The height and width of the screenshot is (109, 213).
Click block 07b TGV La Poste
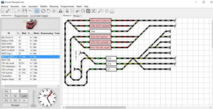101,42
